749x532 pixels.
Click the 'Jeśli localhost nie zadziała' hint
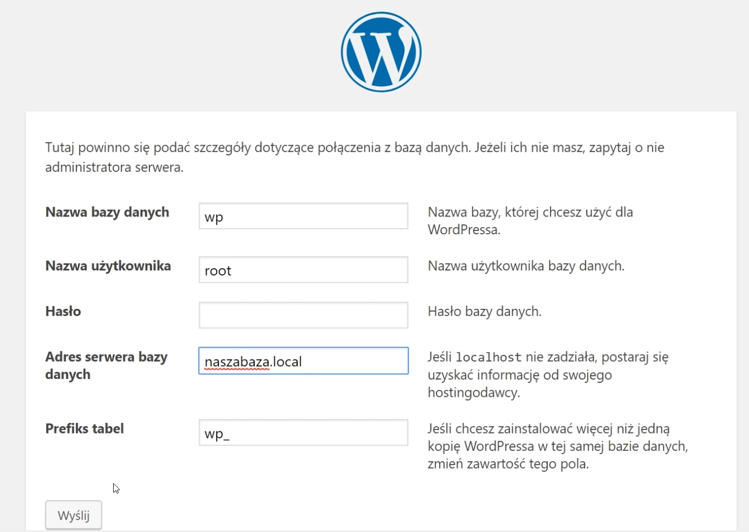point(548,375)
